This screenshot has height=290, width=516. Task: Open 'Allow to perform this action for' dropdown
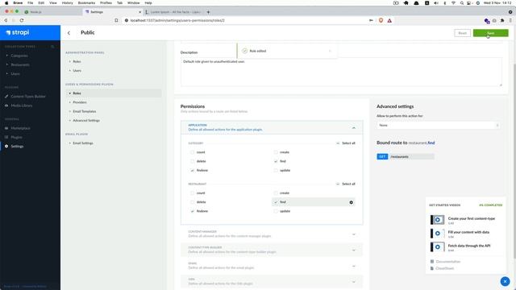coord(438,126)
